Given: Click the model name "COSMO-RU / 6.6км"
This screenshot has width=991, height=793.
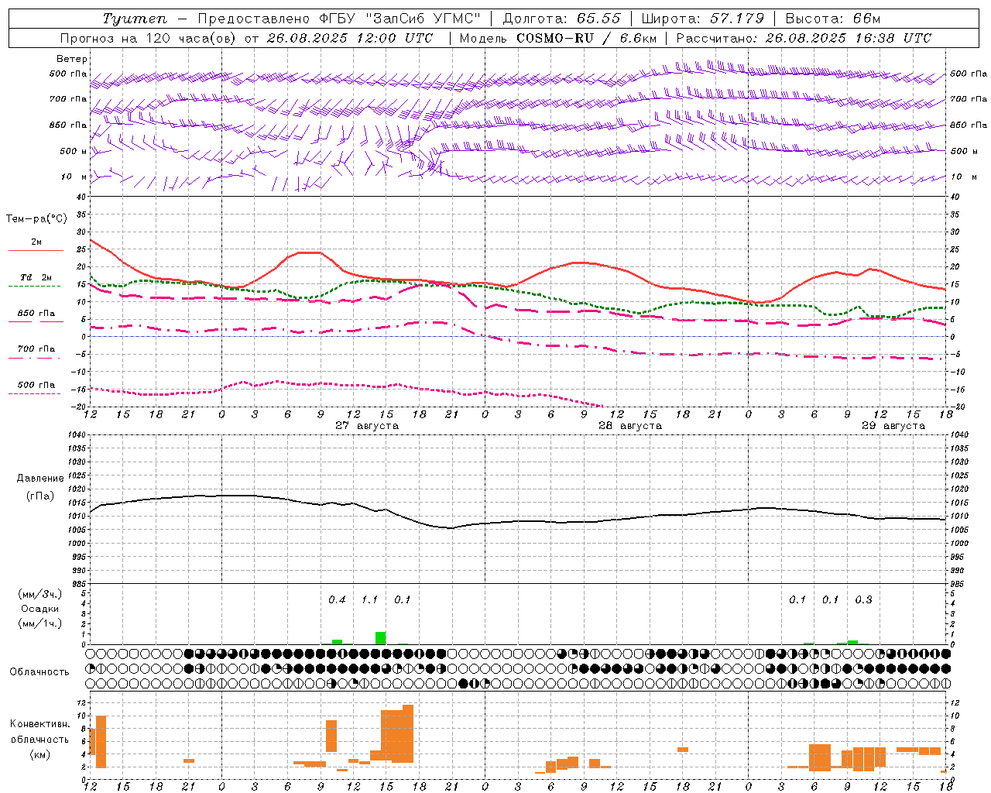Looking at the screenshot, I should point(586,38).
